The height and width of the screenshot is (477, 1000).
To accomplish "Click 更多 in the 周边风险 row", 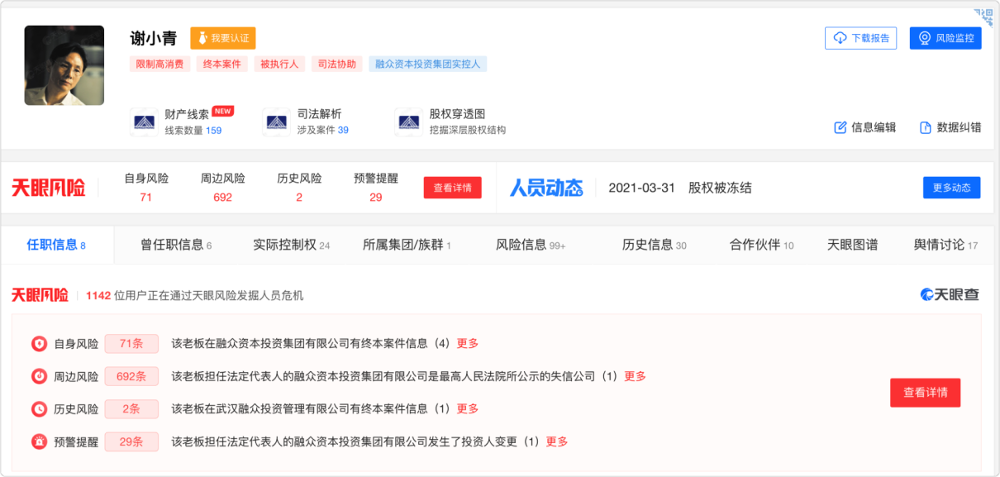I will pyautogui.click(x=635, y=376).
